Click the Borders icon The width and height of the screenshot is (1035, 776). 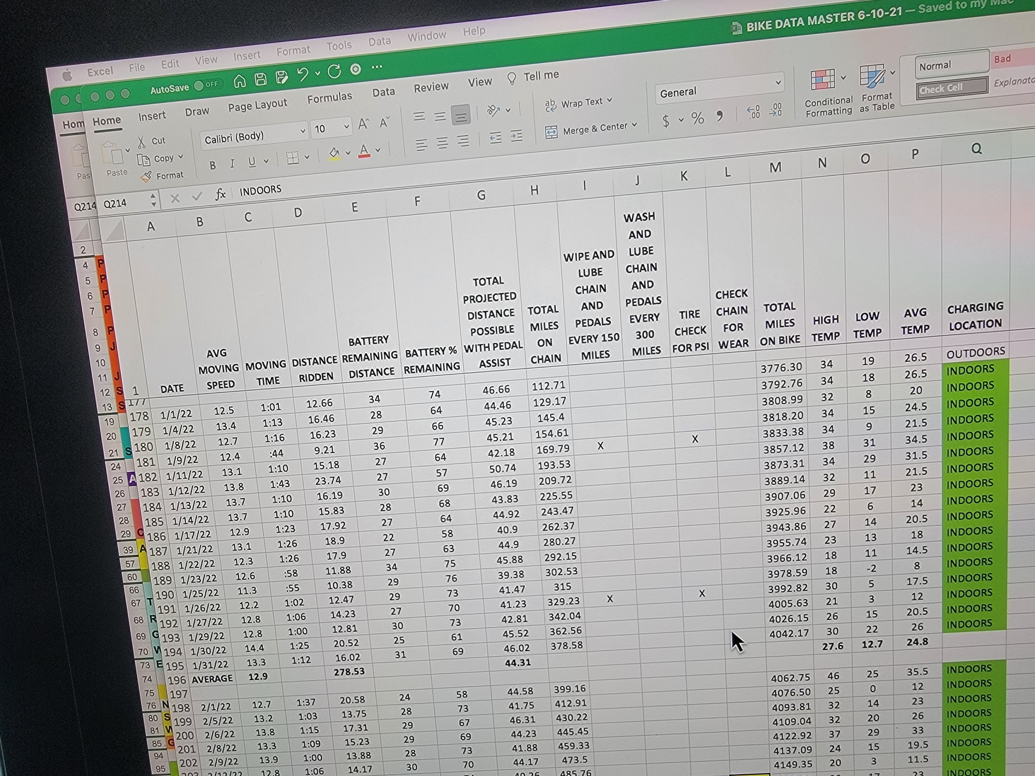tap(293, 158)
